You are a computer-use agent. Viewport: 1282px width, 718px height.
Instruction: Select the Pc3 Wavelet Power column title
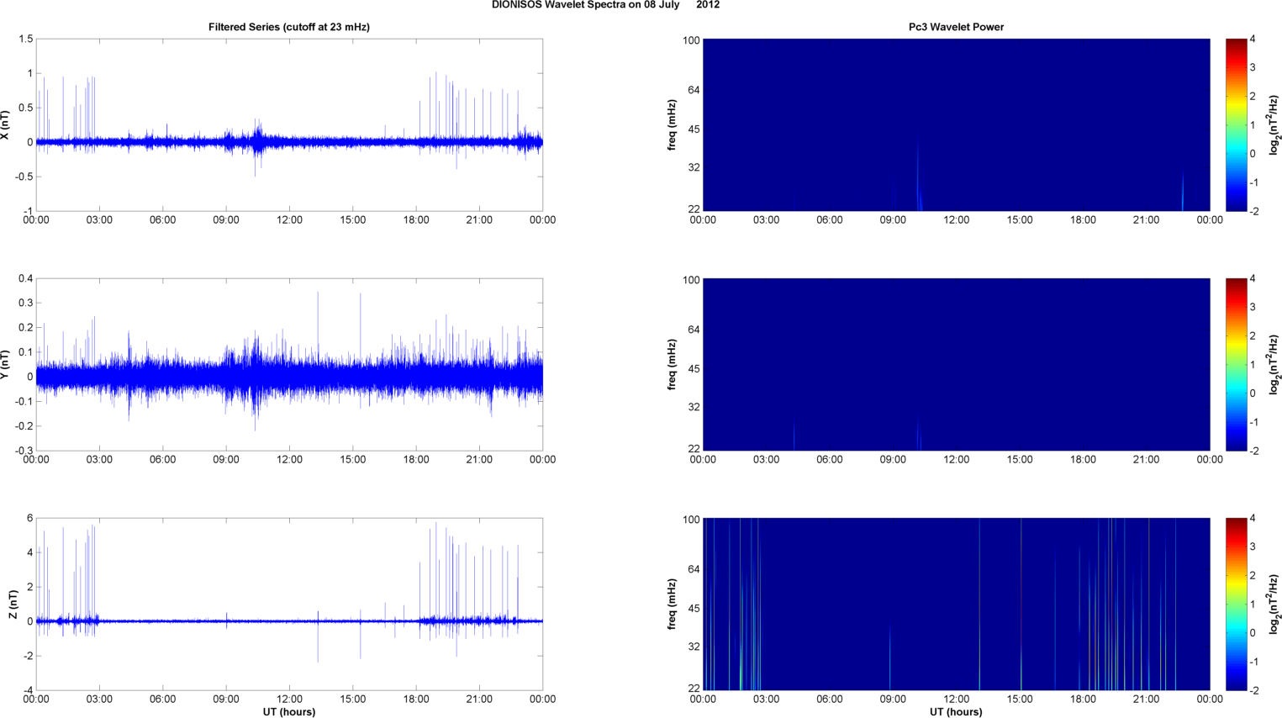coord(956,27)
